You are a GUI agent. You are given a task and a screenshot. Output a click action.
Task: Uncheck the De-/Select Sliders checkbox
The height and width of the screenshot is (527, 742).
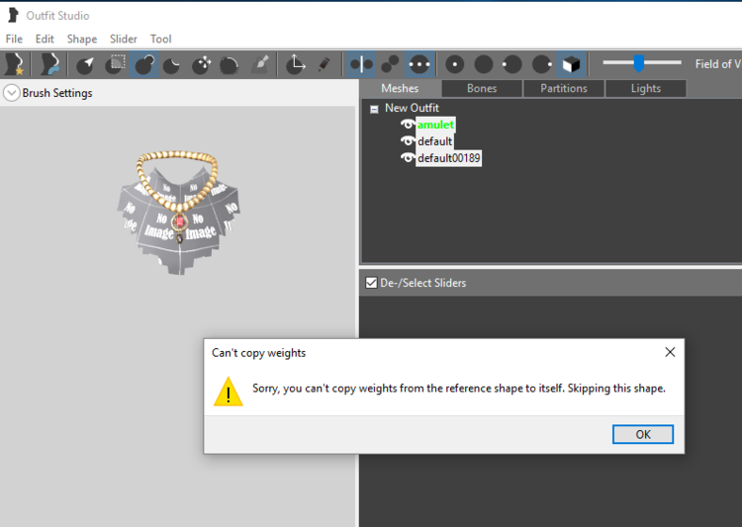click(371, 283)
